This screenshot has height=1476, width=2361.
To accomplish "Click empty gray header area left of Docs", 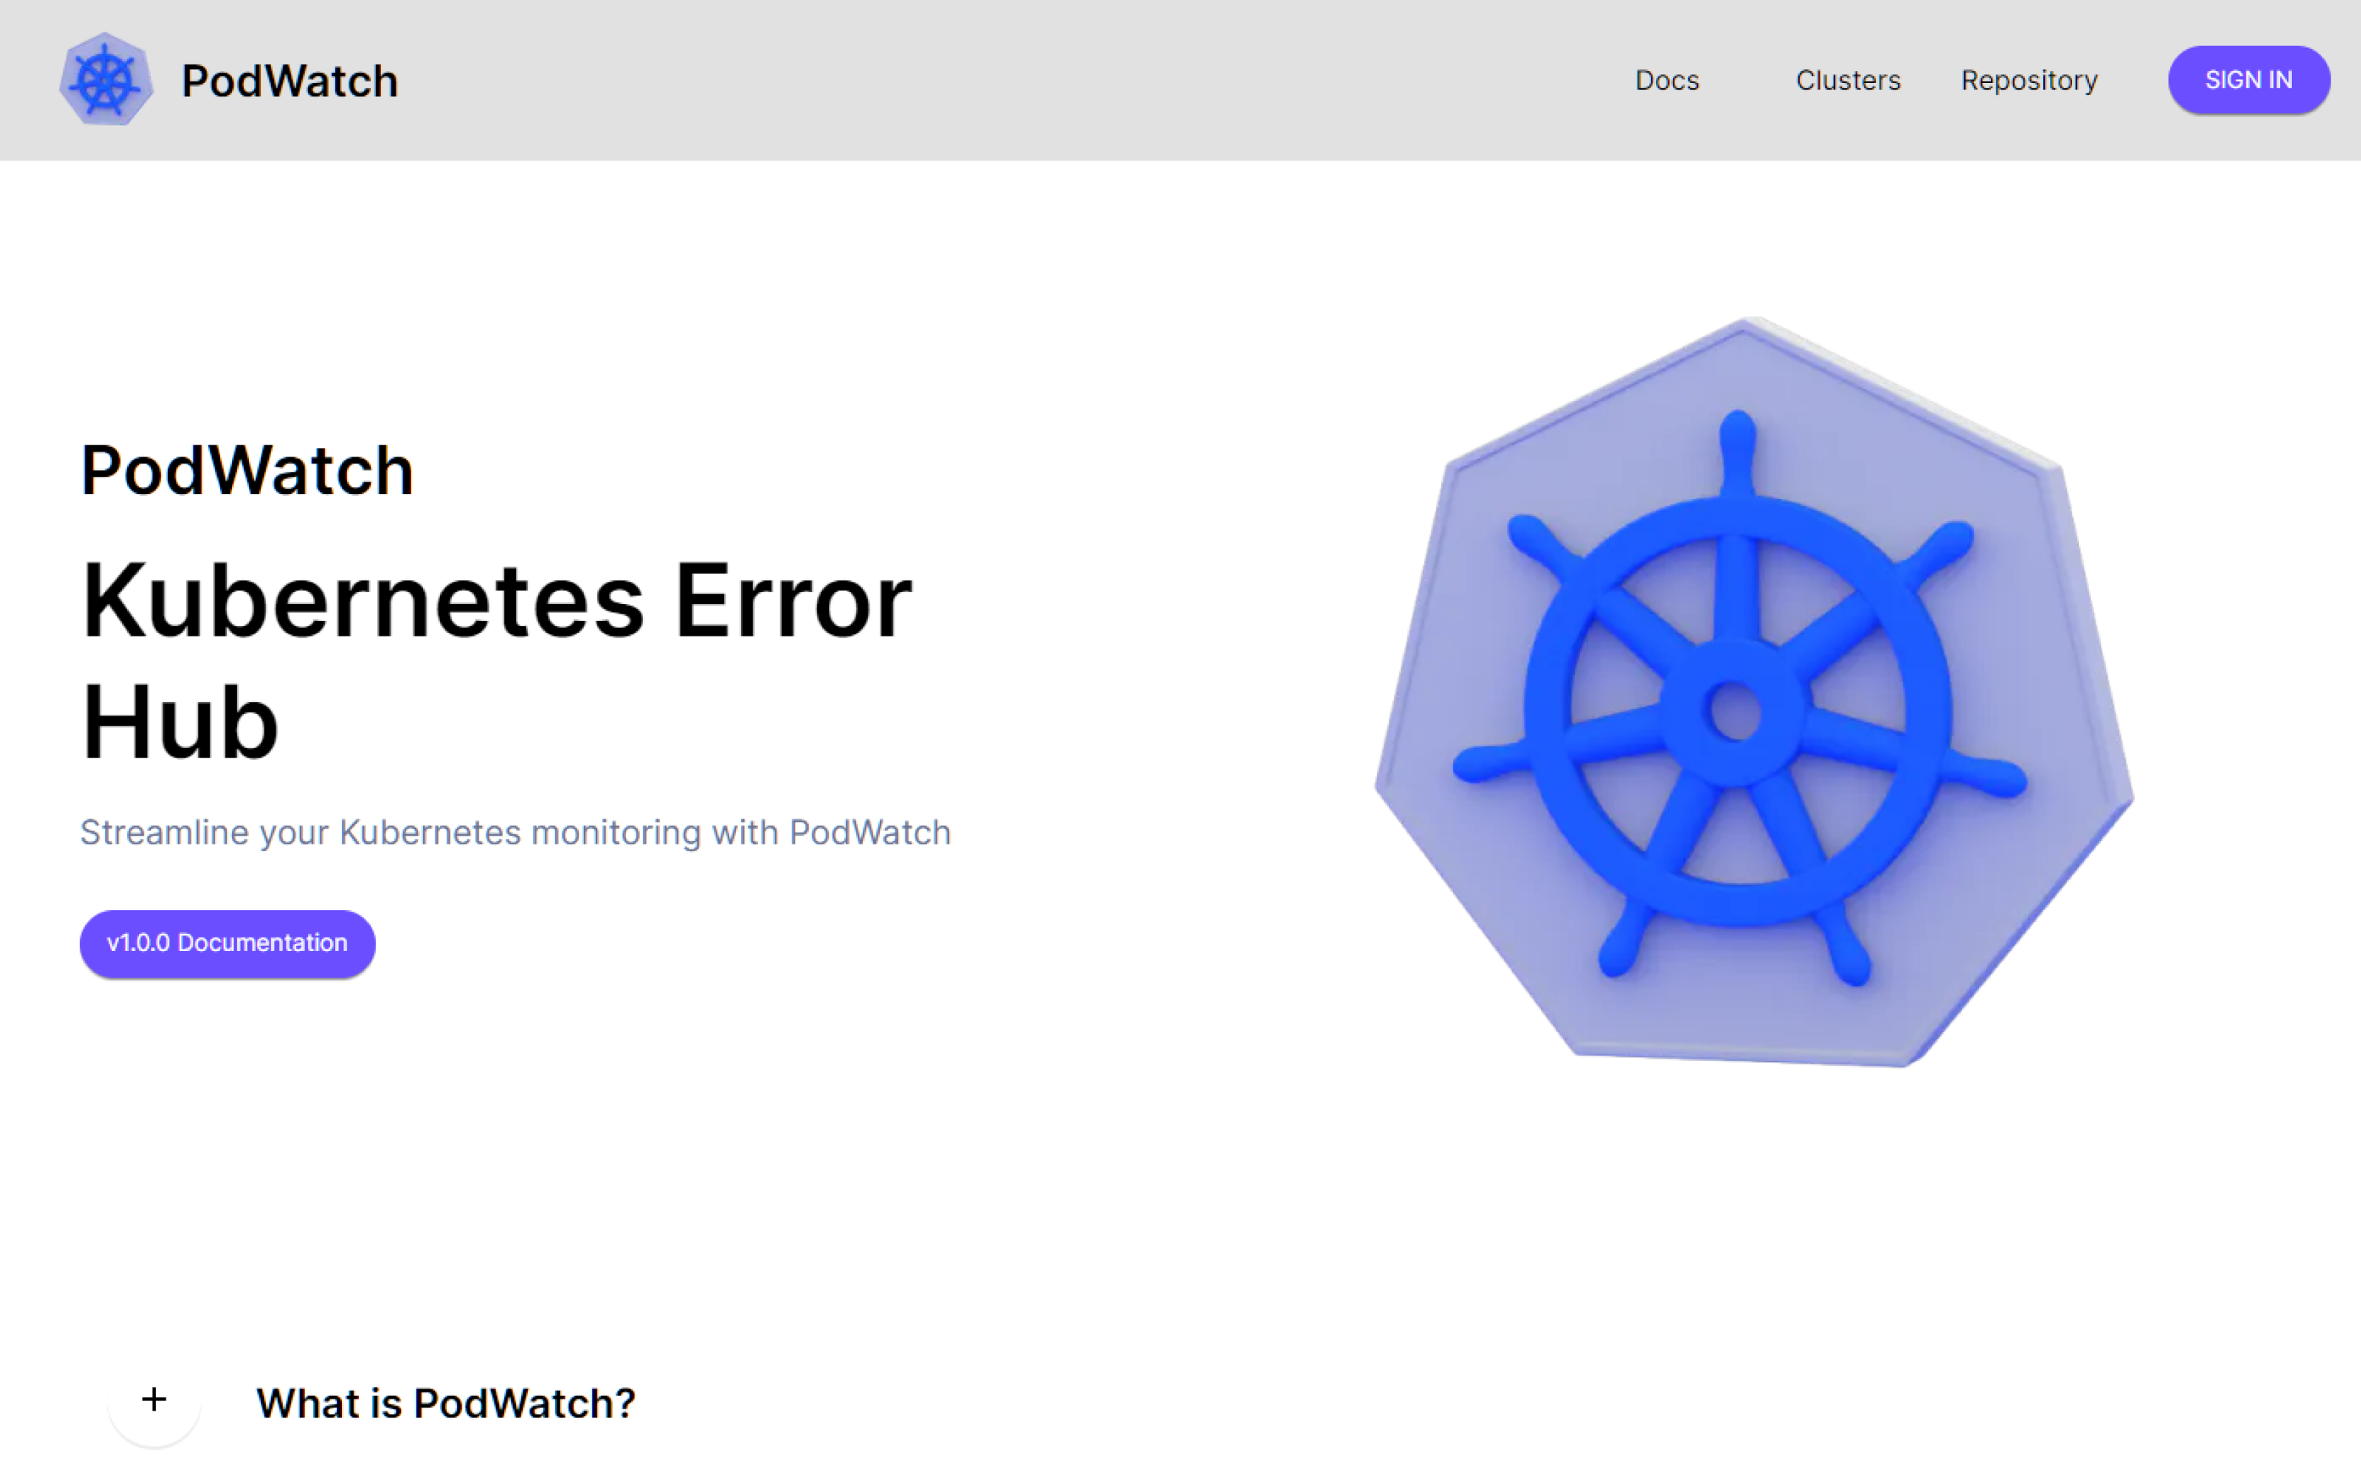I will (976, 80).
